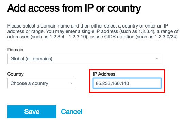Place cursor after 85.233.160.140 text

point(129,83)
